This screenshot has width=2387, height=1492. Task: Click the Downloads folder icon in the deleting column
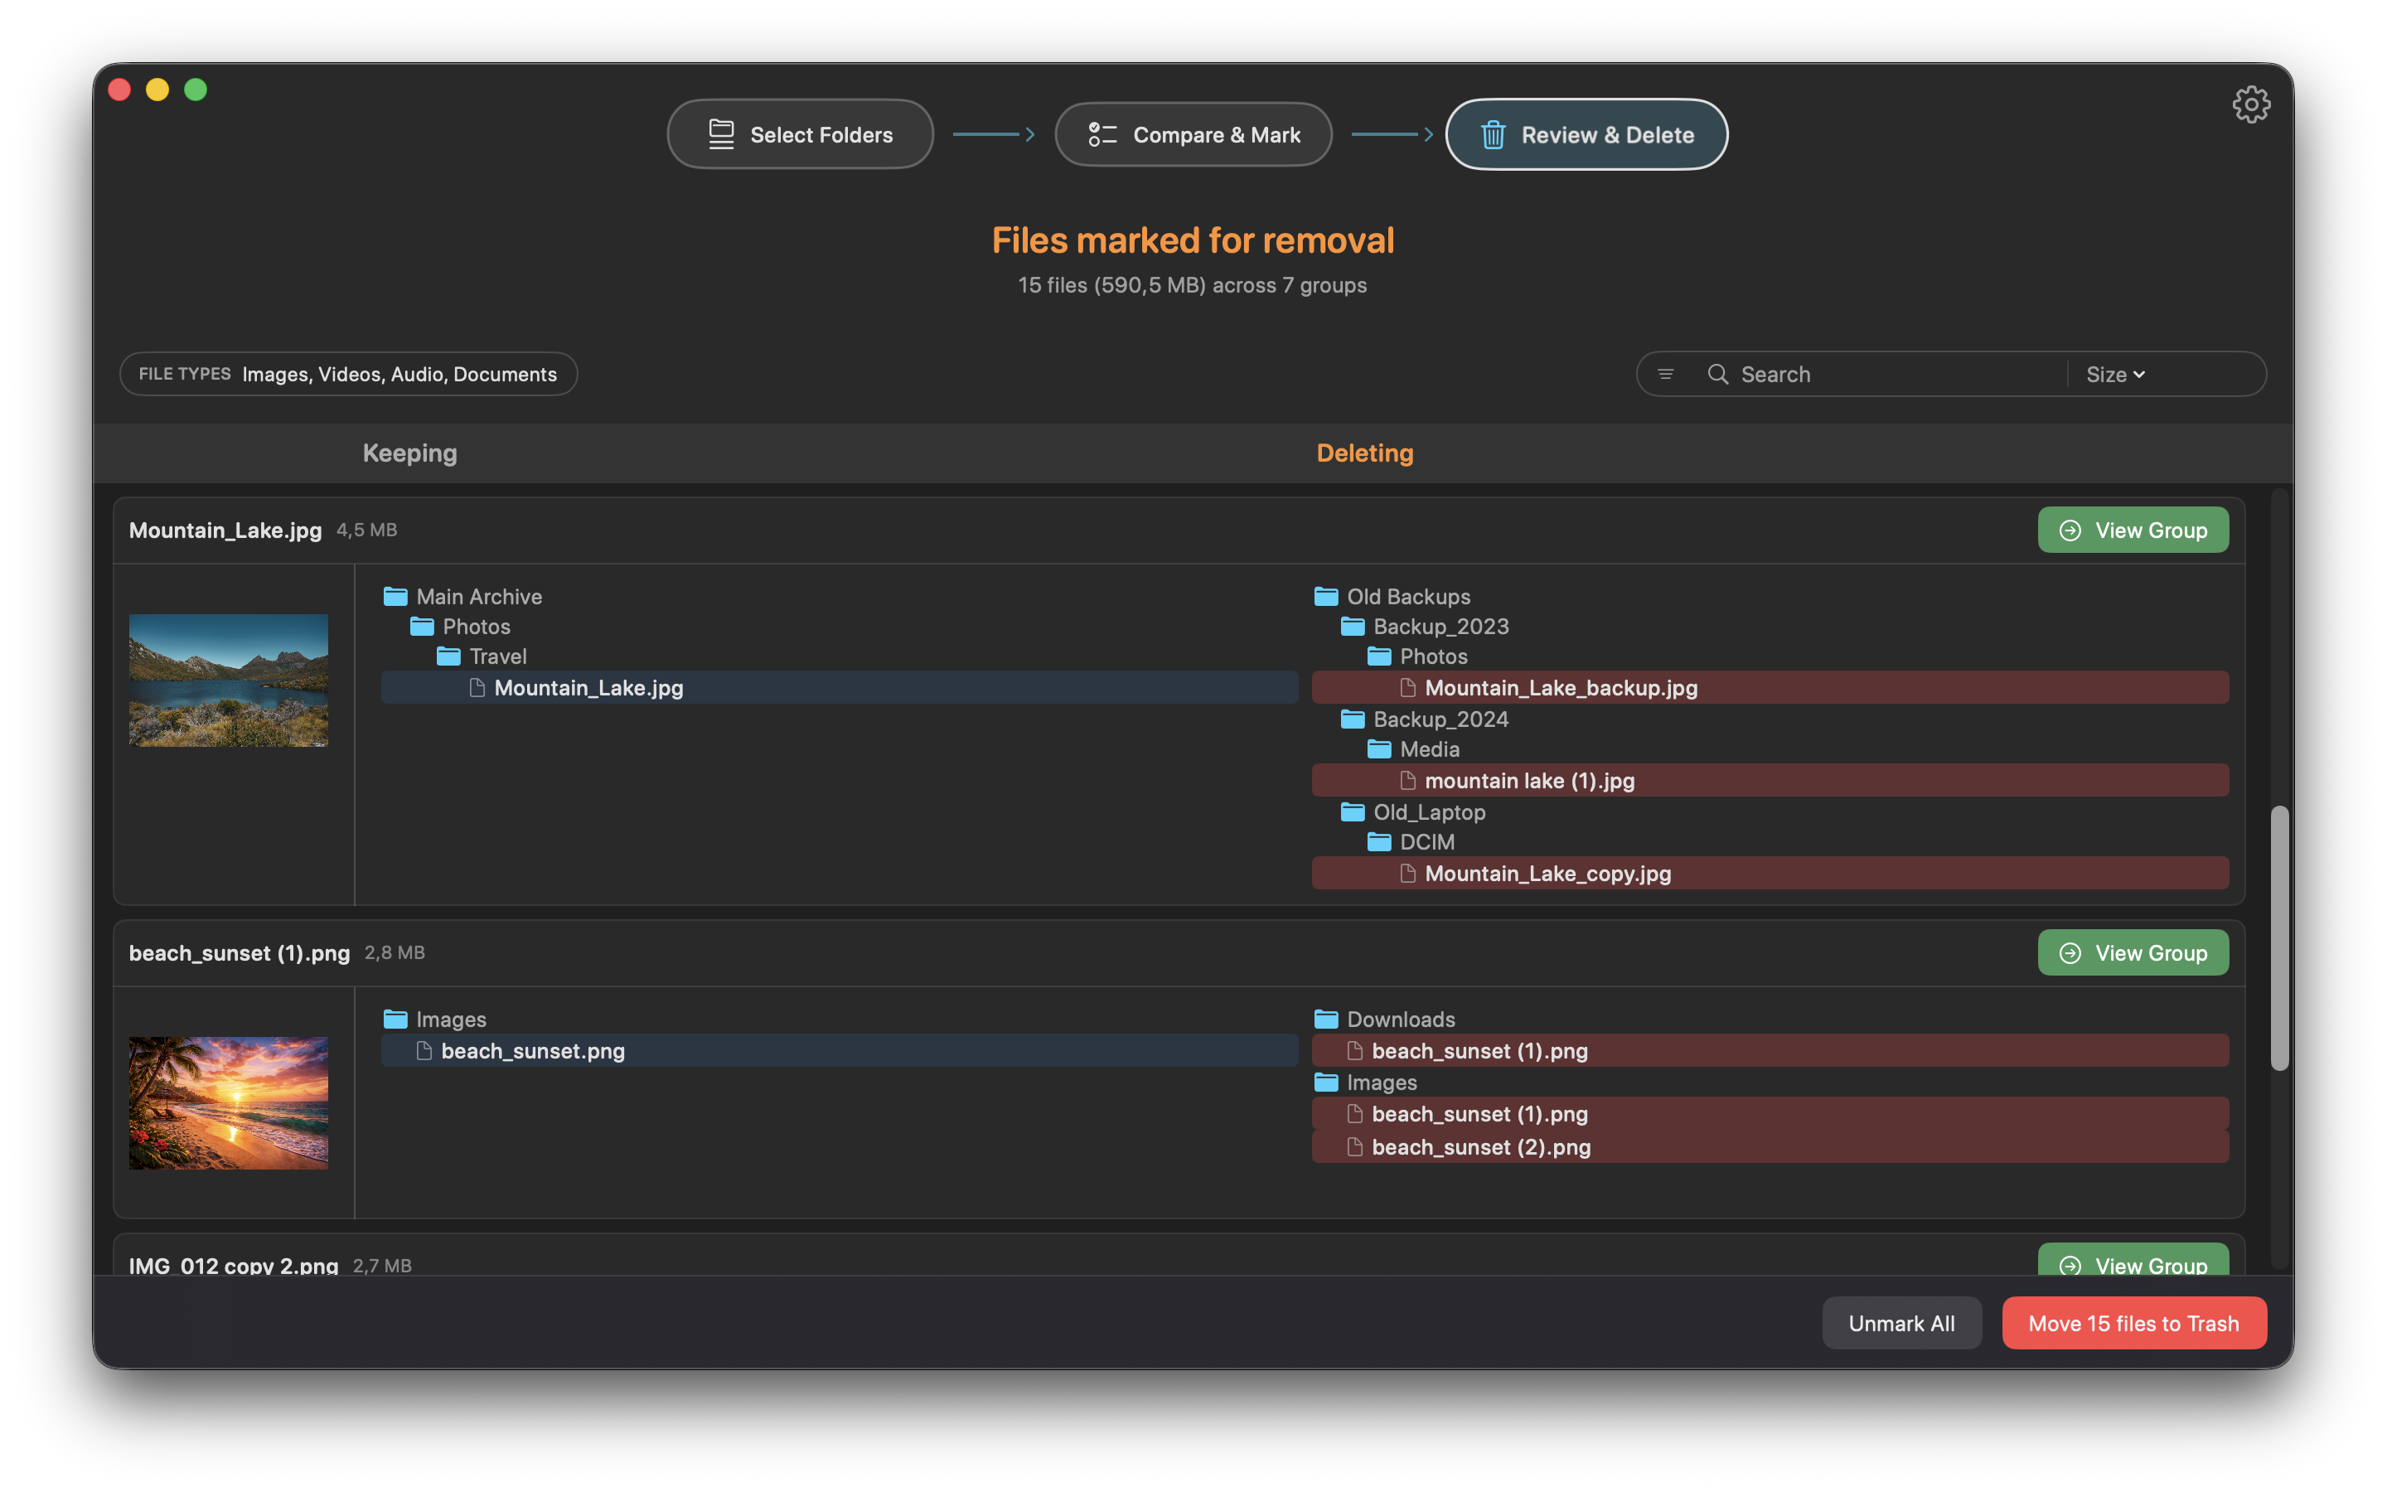(1325, 1019)
